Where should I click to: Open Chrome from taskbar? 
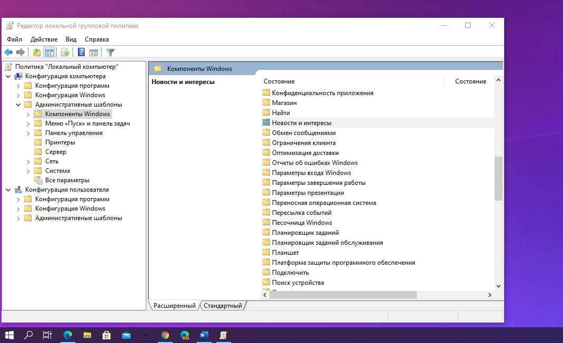(165, 335)
